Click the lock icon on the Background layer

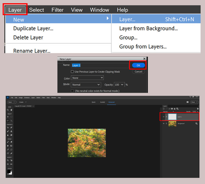[196, 124]
